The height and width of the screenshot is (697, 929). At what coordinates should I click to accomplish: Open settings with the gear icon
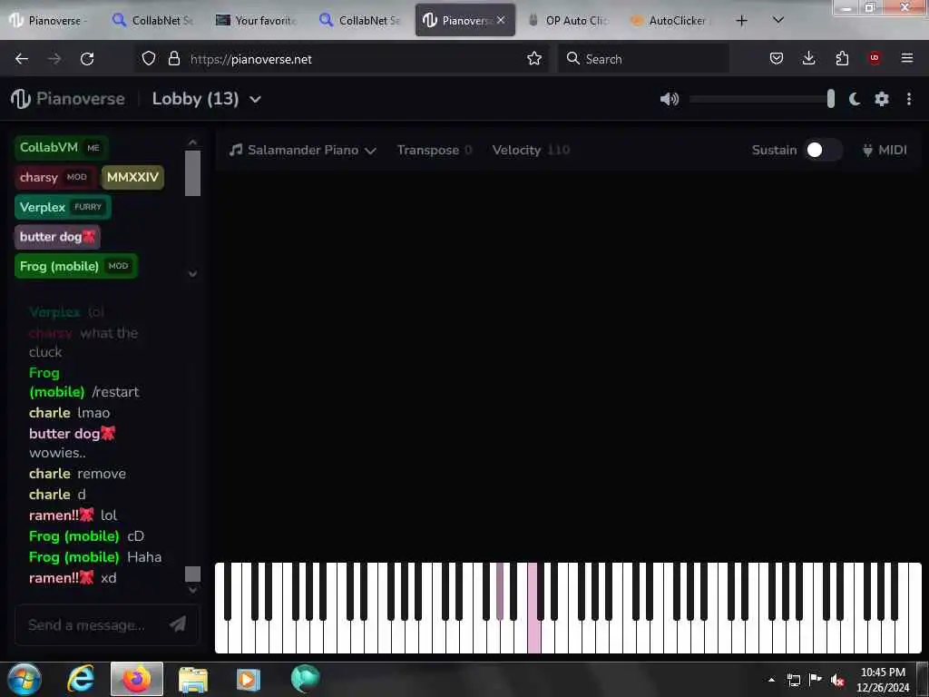(x=882, y=99)
